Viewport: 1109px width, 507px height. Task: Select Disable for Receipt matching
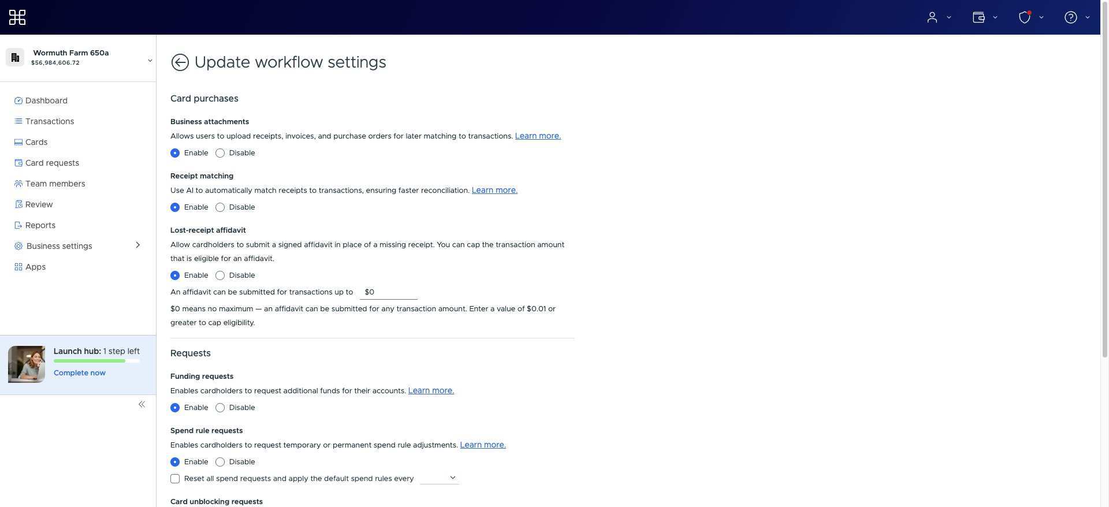click(x=220, y=207)
